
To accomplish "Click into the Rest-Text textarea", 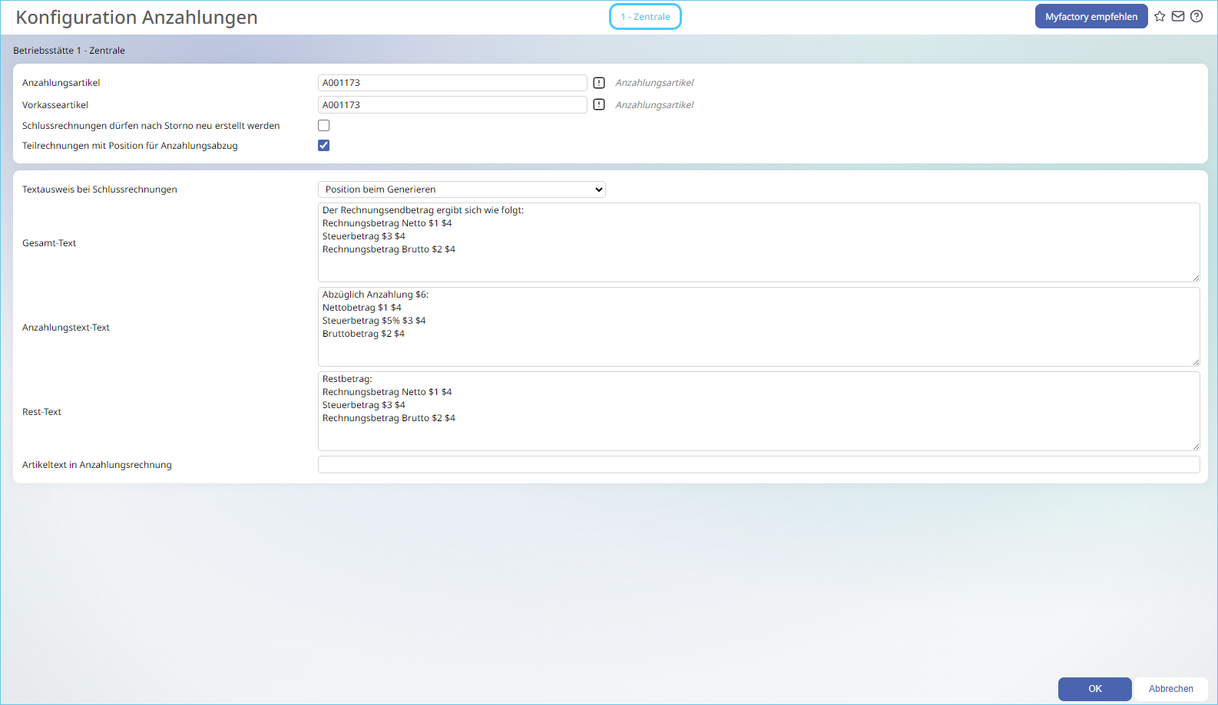I will pyautogui.click(x=759, y=411).
